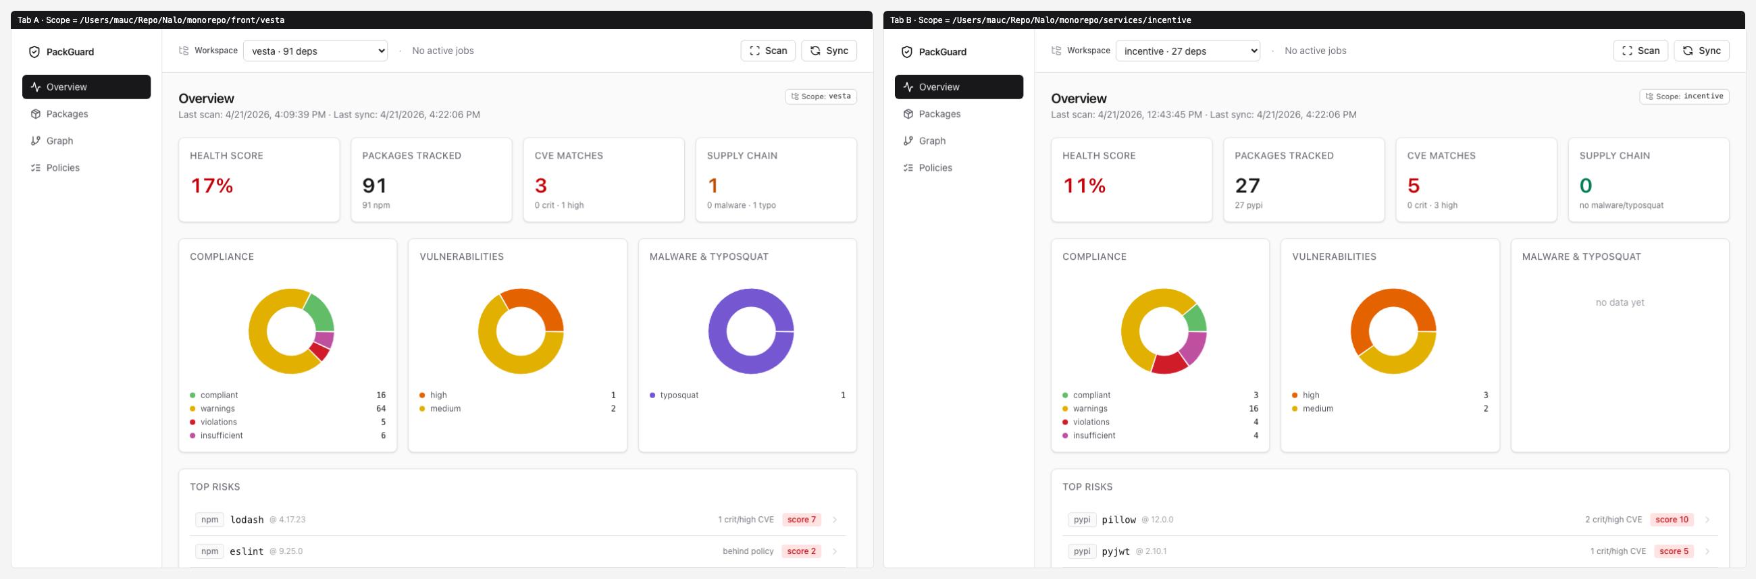
Task: Open the Graph branch icon in Tab A sidebar
Action: coord(35,141)
